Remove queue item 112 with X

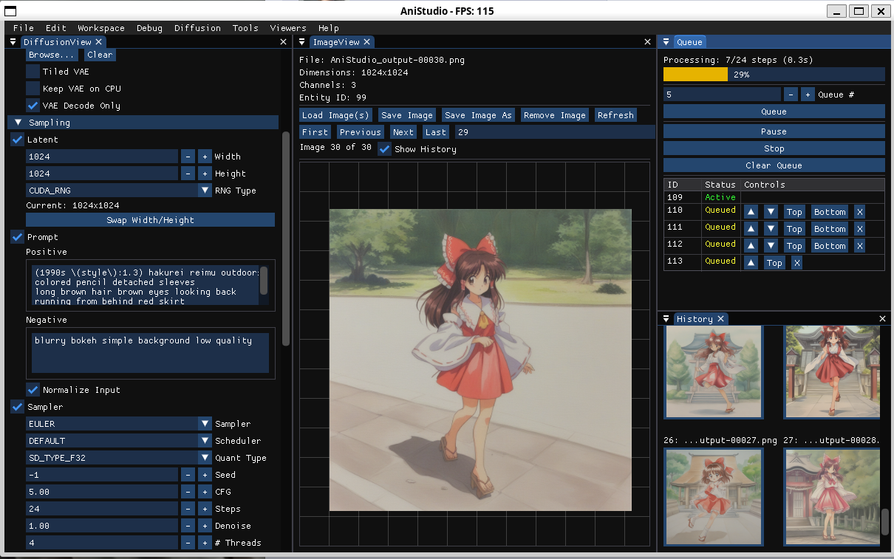coord(859,246)
